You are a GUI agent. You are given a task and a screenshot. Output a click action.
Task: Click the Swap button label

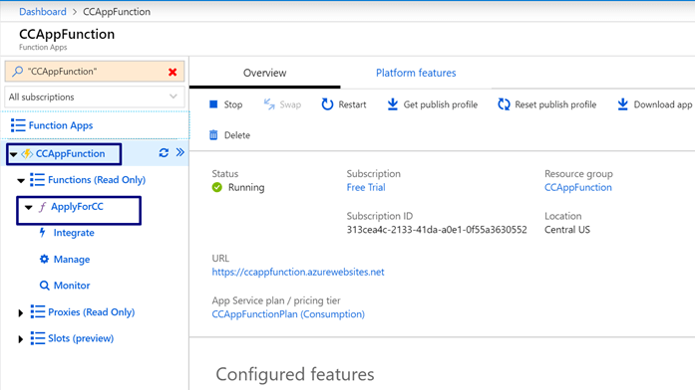coord(290,104)
